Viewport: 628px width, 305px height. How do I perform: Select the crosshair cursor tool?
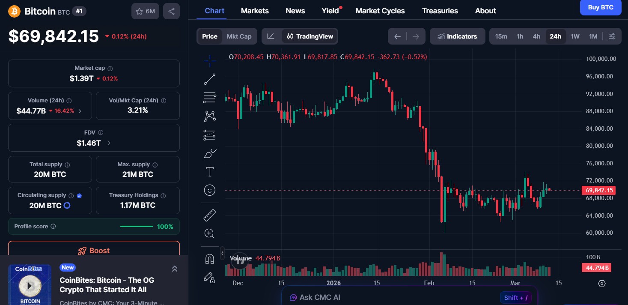[x=209, y=60]
